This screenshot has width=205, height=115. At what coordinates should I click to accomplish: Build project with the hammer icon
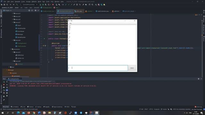click(17, 4)
